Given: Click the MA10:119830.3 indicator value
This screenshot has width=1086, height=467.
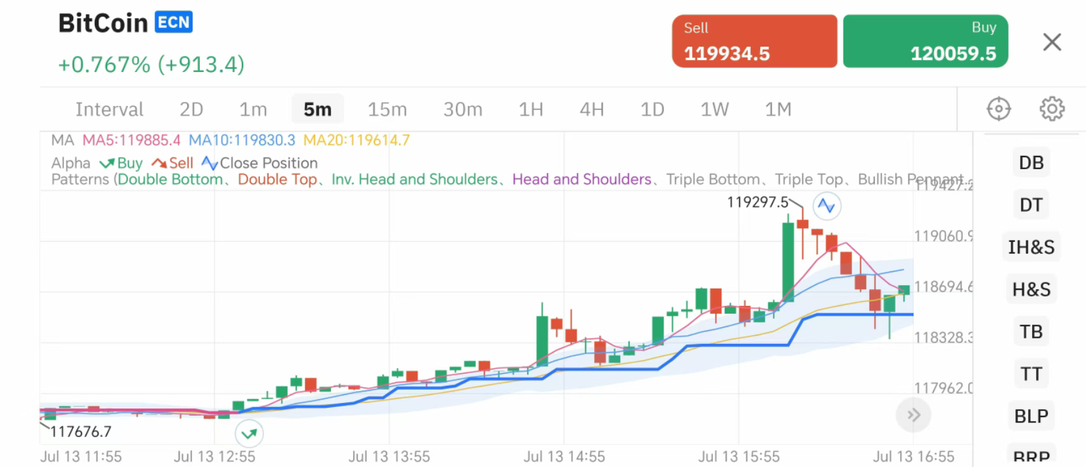Looking at the screenshot, I should tap(242, 141).
